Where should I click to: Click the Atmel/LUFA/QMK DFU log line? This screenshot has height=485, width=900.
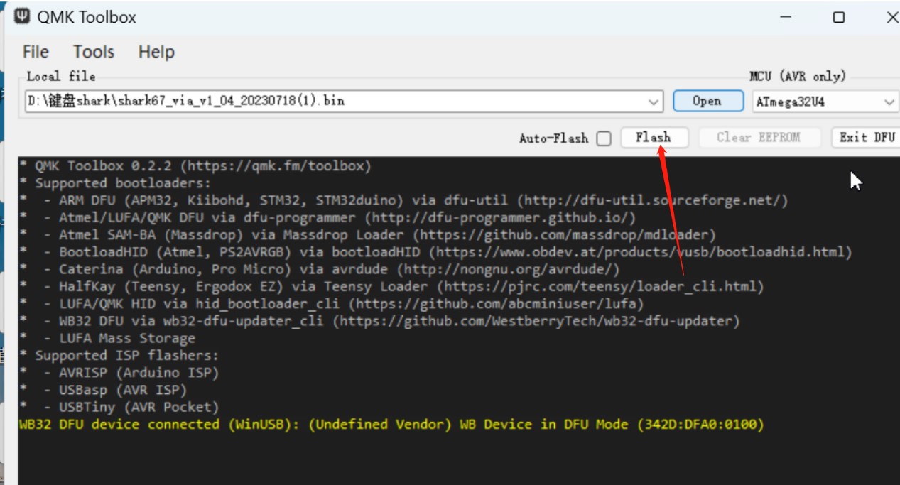(327, 218)
